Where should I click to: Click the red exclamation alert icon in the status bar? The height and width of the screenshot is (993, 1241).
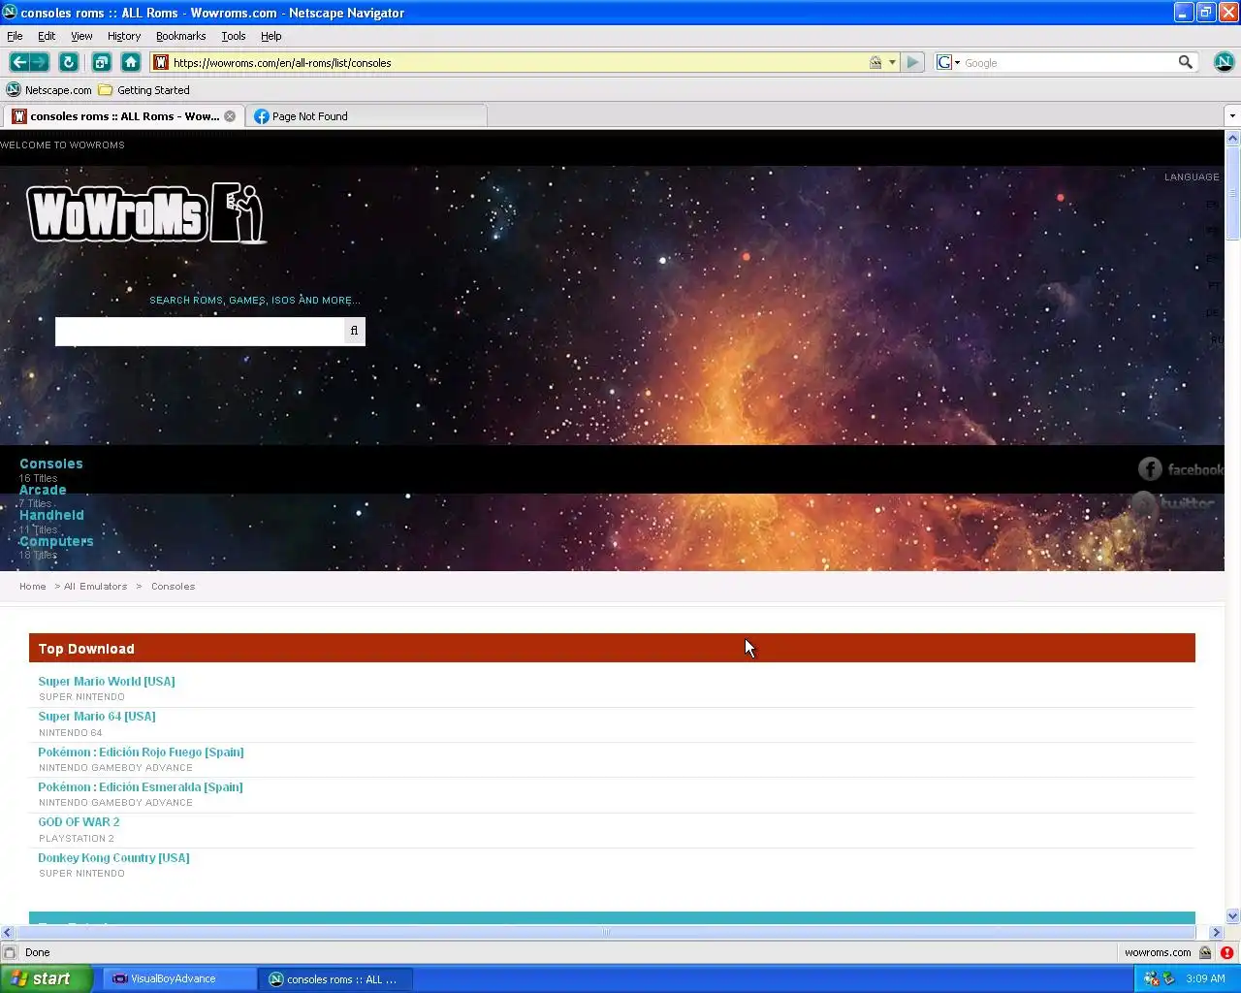[1226, 952]
